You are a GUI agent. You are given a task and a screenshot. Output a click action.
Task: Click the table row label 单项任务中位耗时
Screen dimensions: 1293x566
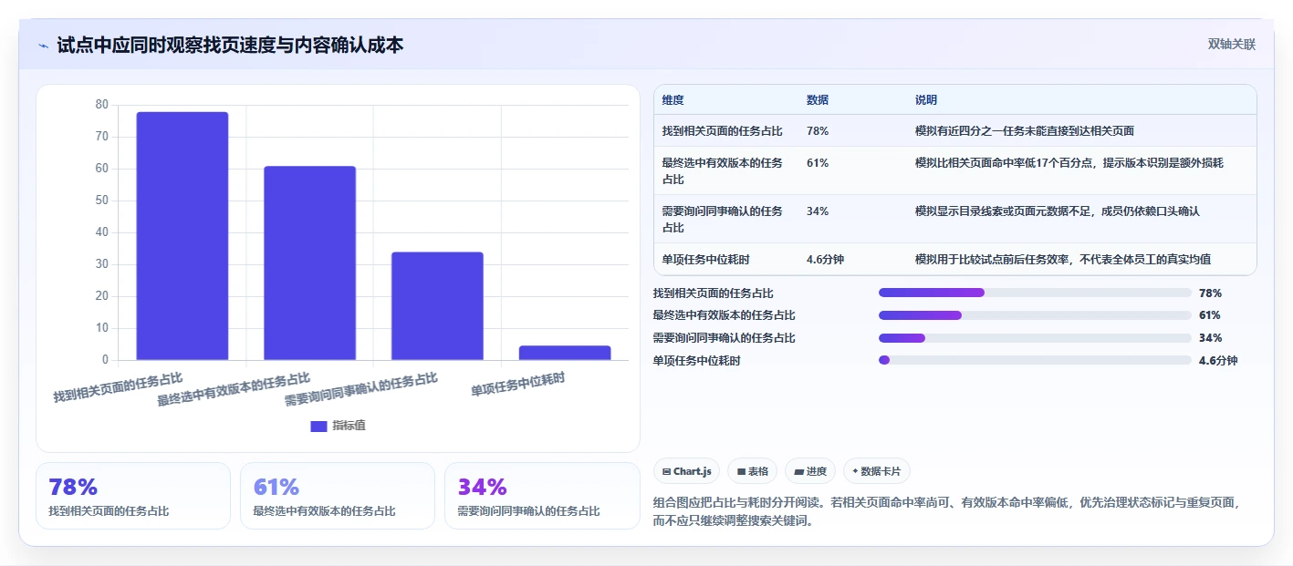706,260
